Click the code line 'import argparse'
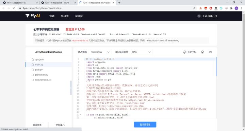The image size is (245, 131). [x=96, y=62]
